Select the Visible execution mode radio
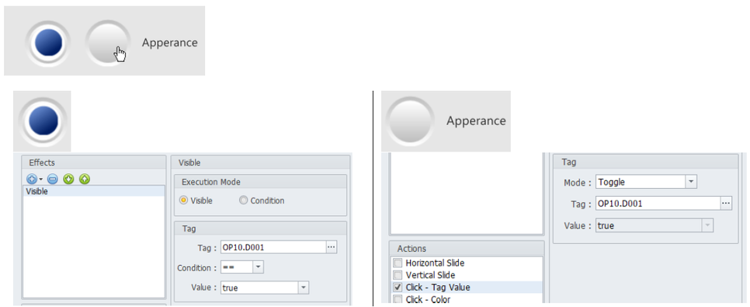Viewport: 750px width, 307px height. (183, 201)
